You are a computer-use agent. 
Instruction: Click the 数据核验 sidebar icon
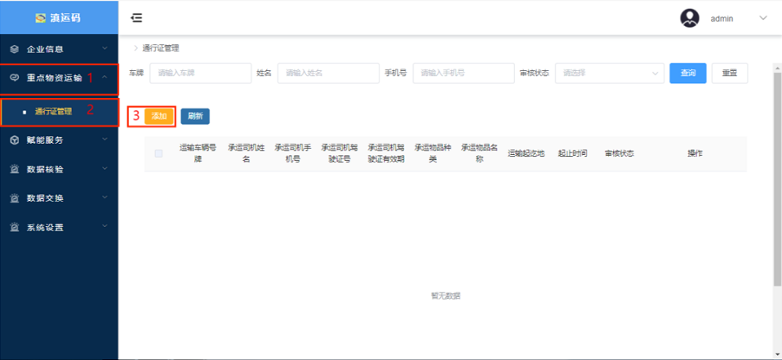click(14, 169)
